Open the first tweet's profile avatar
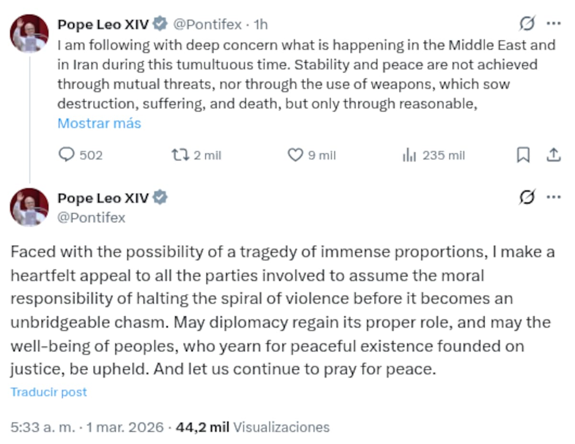Screen dimensions: 575x444 click(x=29, y=33)
